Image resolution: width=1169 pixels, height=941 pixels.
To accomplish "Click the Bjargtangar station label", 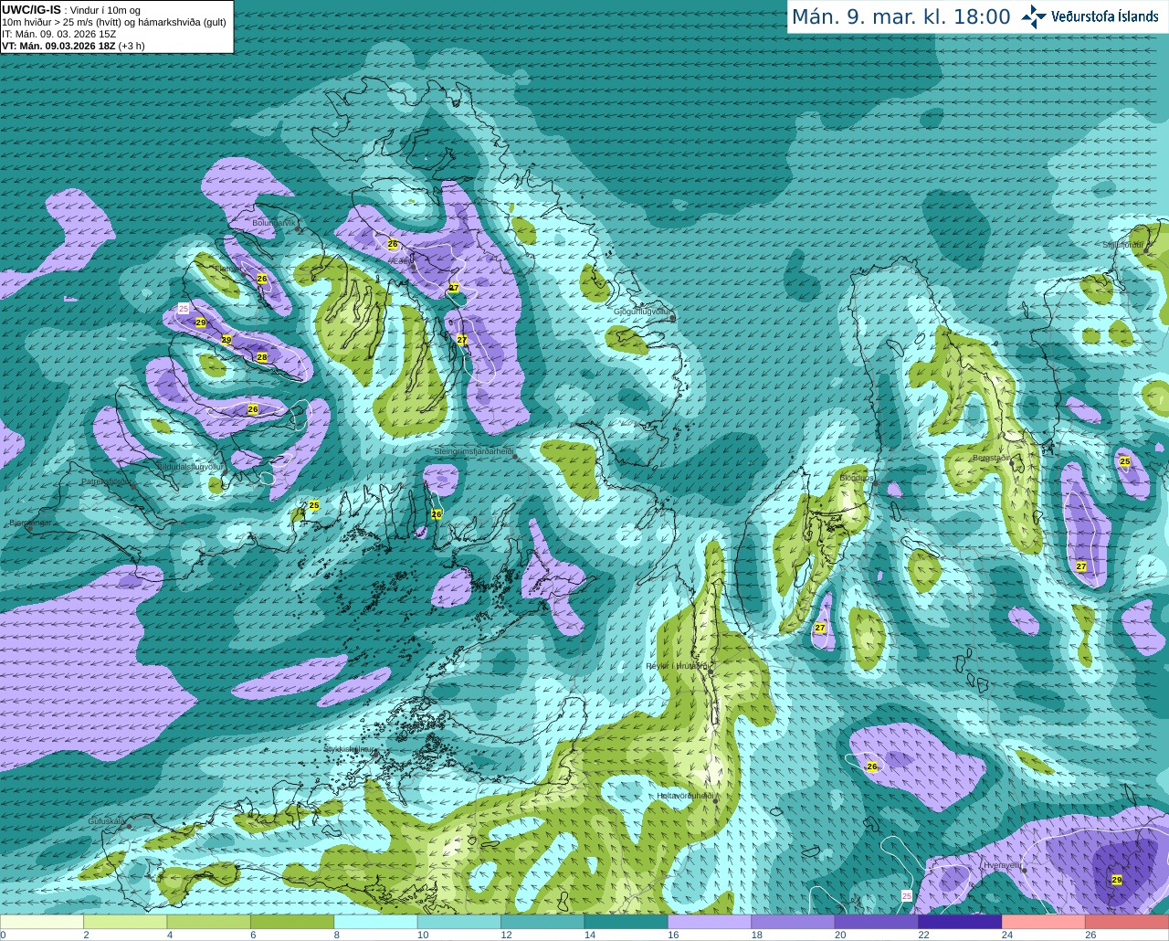I will pyautogui.click(x=29, y=524).
